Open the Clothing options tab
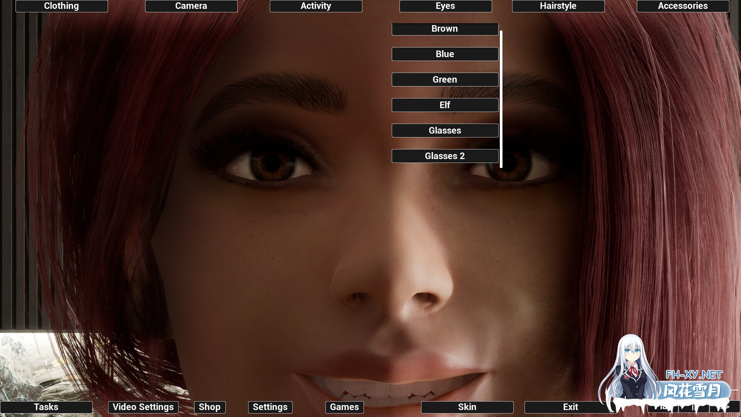741x417 pixels. pyautogui.click(x=61, y=6)
